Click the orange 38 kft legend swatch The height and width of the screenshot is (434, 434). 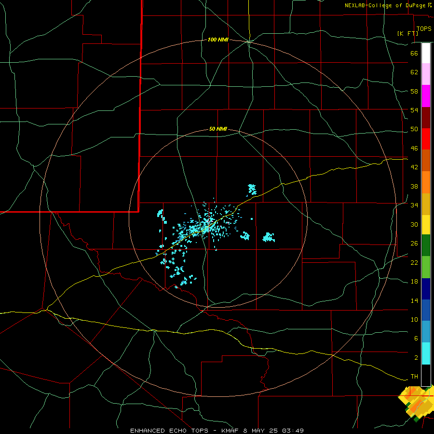(x=426, y=182)
